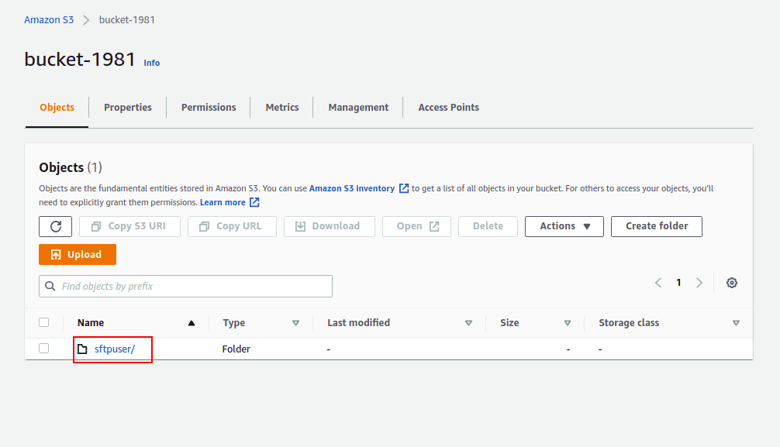Sort by Size column arrow
Image resolution: width=780 pixels, height=447 pixels.
[x=567, y=323]
